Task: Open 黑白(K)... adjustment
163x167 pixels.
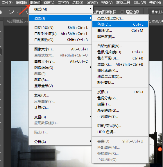Action: 120,64
